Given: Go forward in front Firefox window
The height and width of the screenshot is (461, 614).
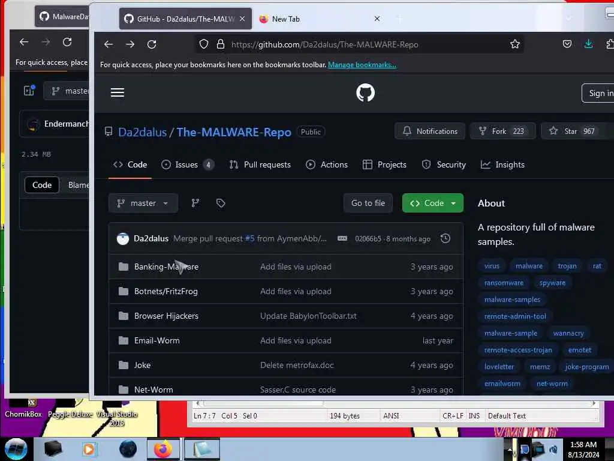Looking at the screenshot, I should (x=130, y=44).
